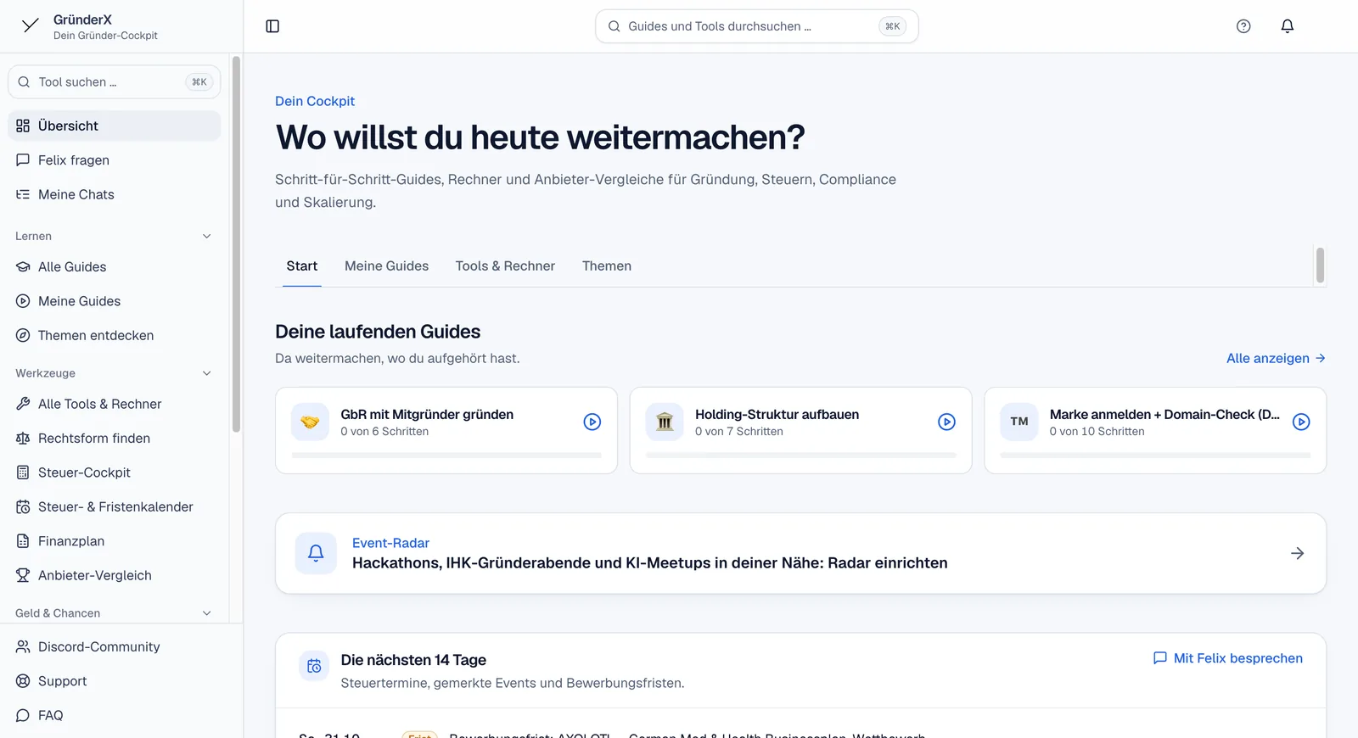Open Übersicht in the sidebar
This screenshot has height=738, width=1358.
[x=115, y=126]
